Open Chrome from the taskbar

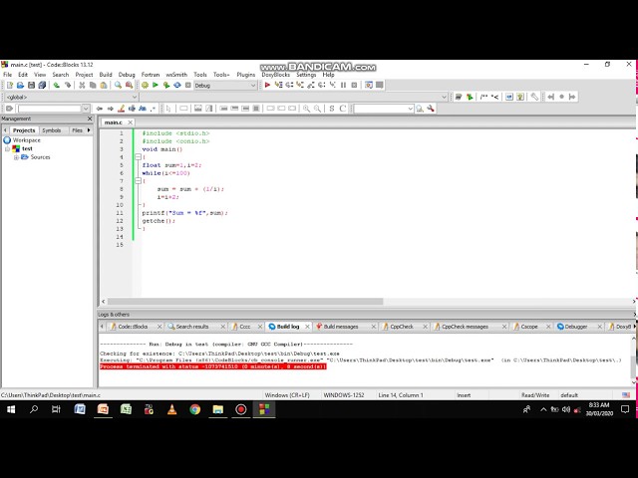coord(195,409)
